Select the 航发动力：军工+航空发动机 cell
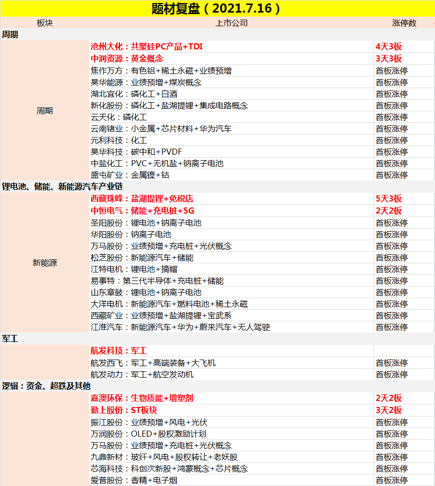The width and height of the screenshot is (435, 486). pyautogui.click(x=231, y=374)
